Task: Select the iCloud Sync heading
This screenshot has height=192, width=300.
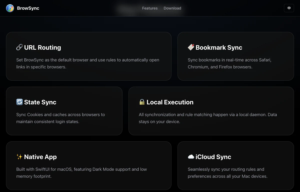Action: 213,157
